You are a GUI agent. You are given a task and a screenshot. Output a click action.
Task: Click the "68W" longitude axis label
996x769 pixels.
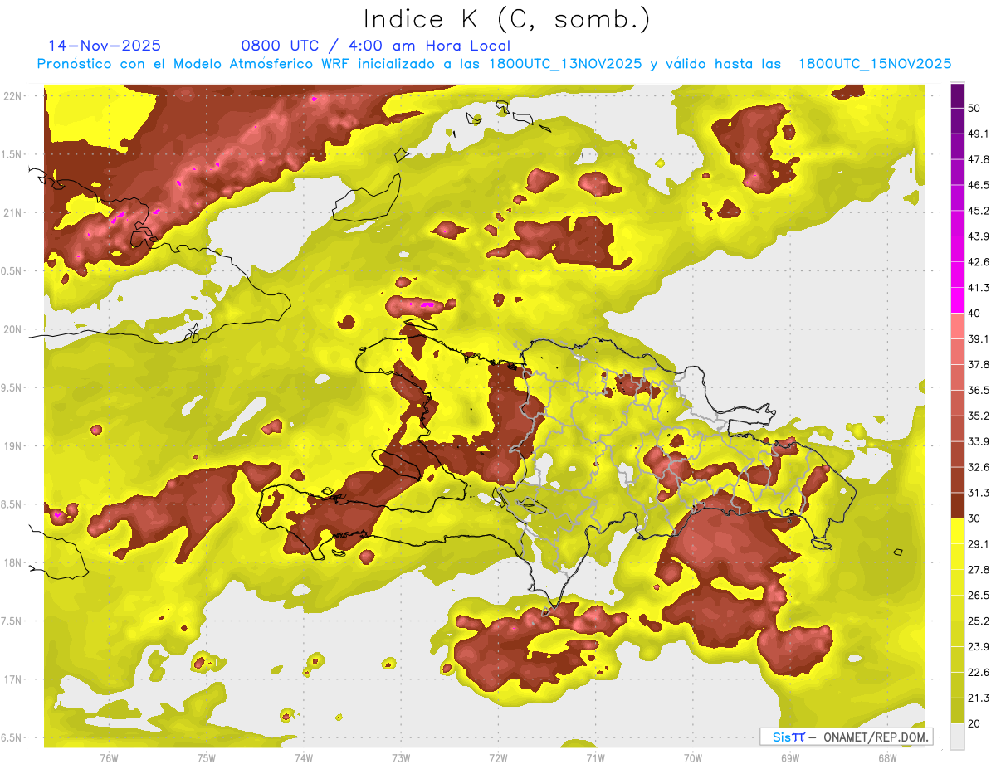coord(887,757)
